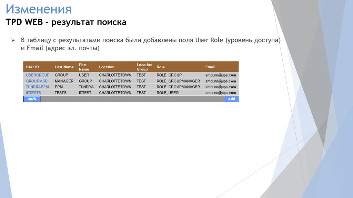Open the TUNDRAPPM user ID link
This screenshot has height=198, width=353.
point(37,87)
